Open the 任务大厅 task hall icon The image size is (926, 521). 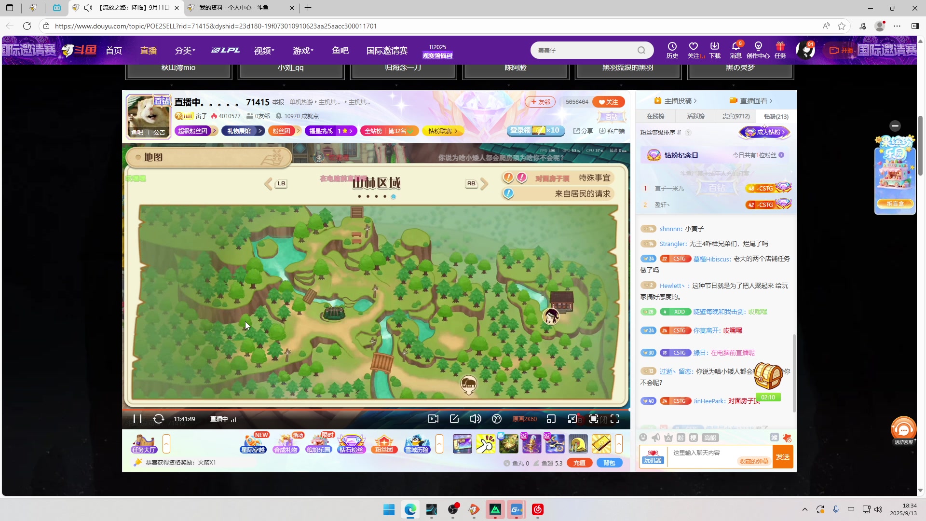(x=144, y=444)
